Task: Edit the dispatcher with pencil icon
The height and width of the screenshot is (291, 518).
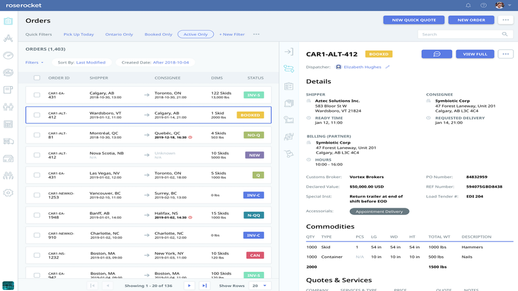Action: coord(388,67)
